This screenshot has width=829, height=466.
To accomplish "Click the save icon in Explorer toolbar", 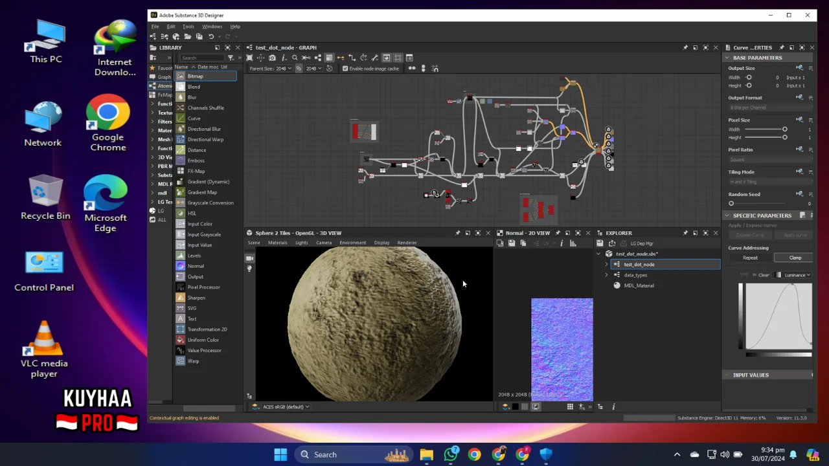I will tap(600, 243).
